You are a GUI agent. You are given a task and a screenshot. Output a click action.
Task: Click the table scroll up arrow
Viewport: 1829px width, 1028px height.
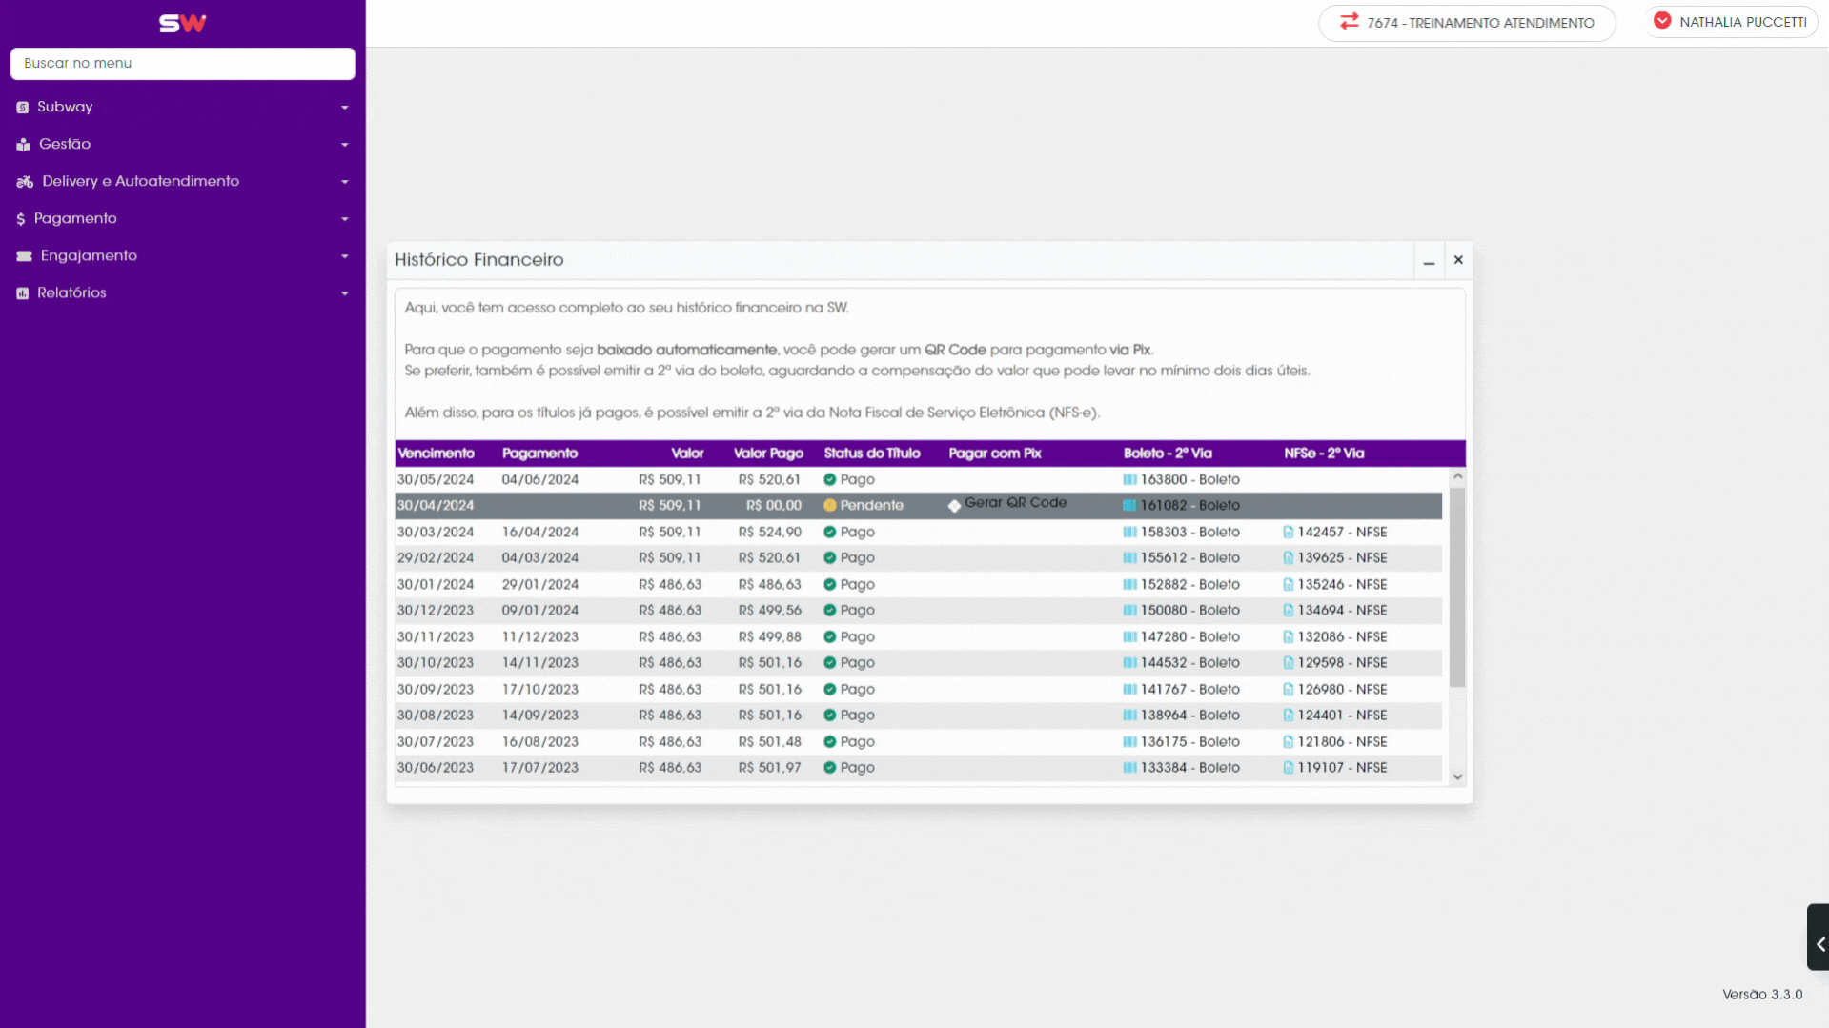coord(1457,475)
